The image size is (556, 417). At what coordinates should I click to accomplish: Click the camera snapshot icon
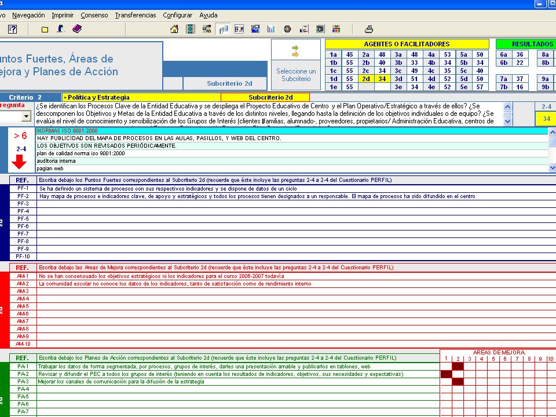320,29
